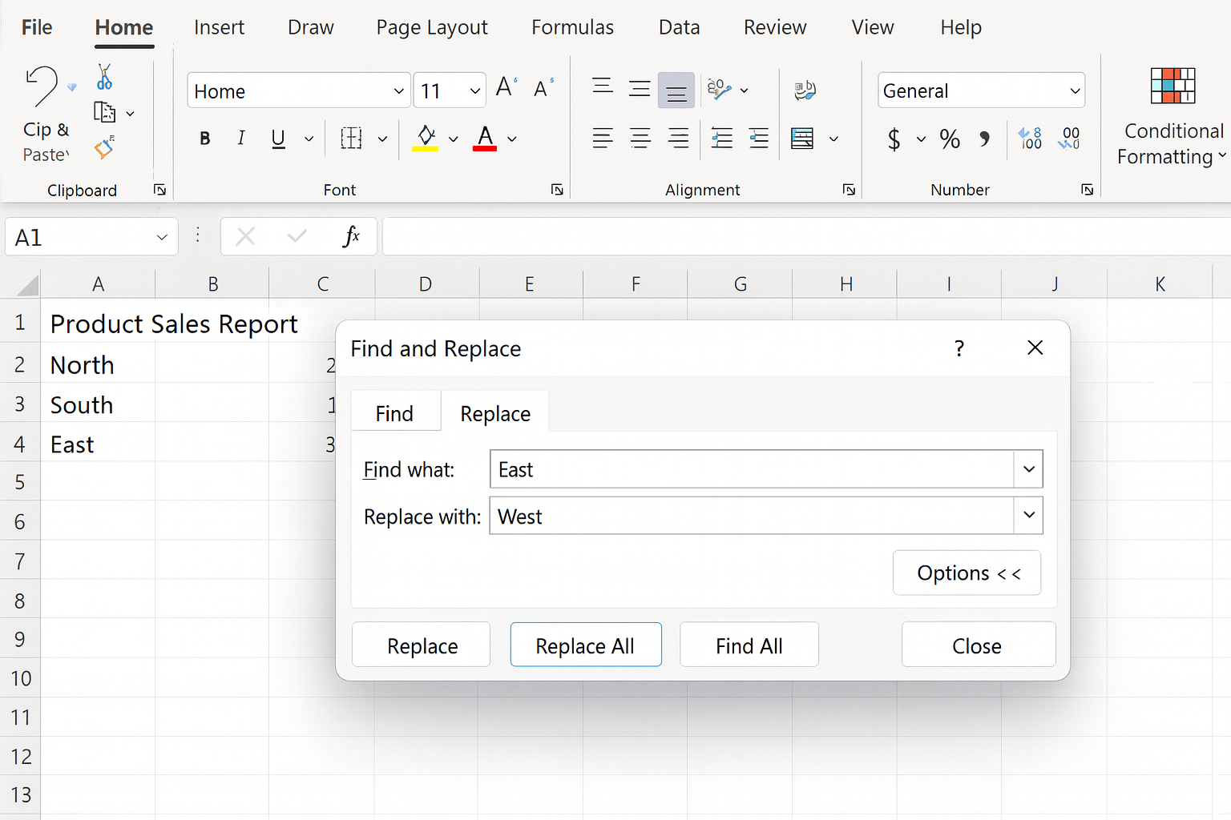Apply comma style
Screen dimensions: 1231x820
pos(985,139)
